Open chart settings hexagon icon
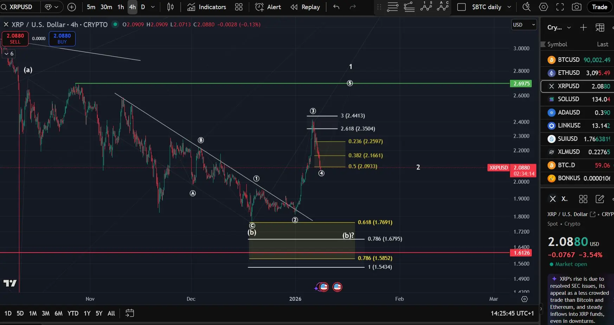The image size is (614, 325). point(543,7)
